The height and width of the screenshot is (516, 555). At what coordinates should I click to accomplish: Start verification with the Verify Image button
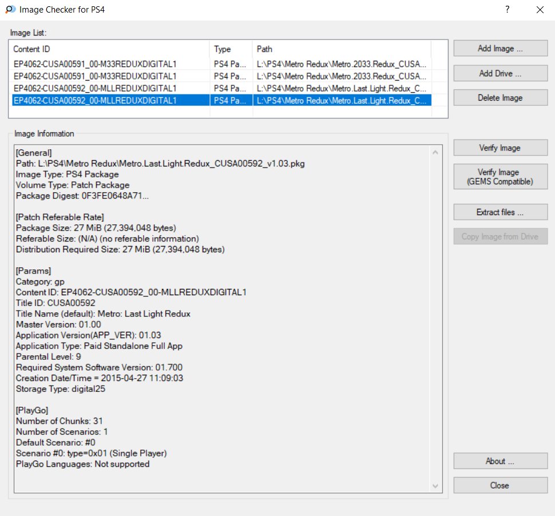(500, 148)
